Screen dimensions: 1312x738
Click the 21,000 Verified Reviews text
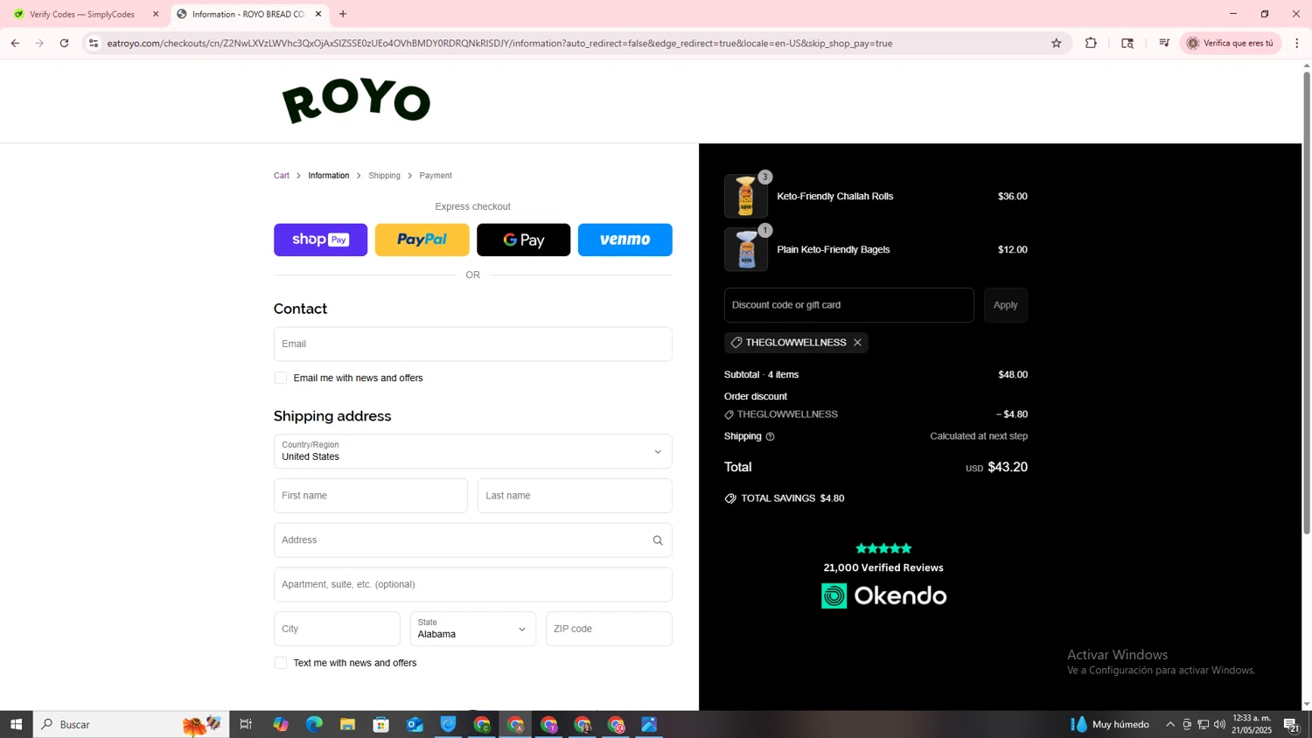click(x=883, y=567)
